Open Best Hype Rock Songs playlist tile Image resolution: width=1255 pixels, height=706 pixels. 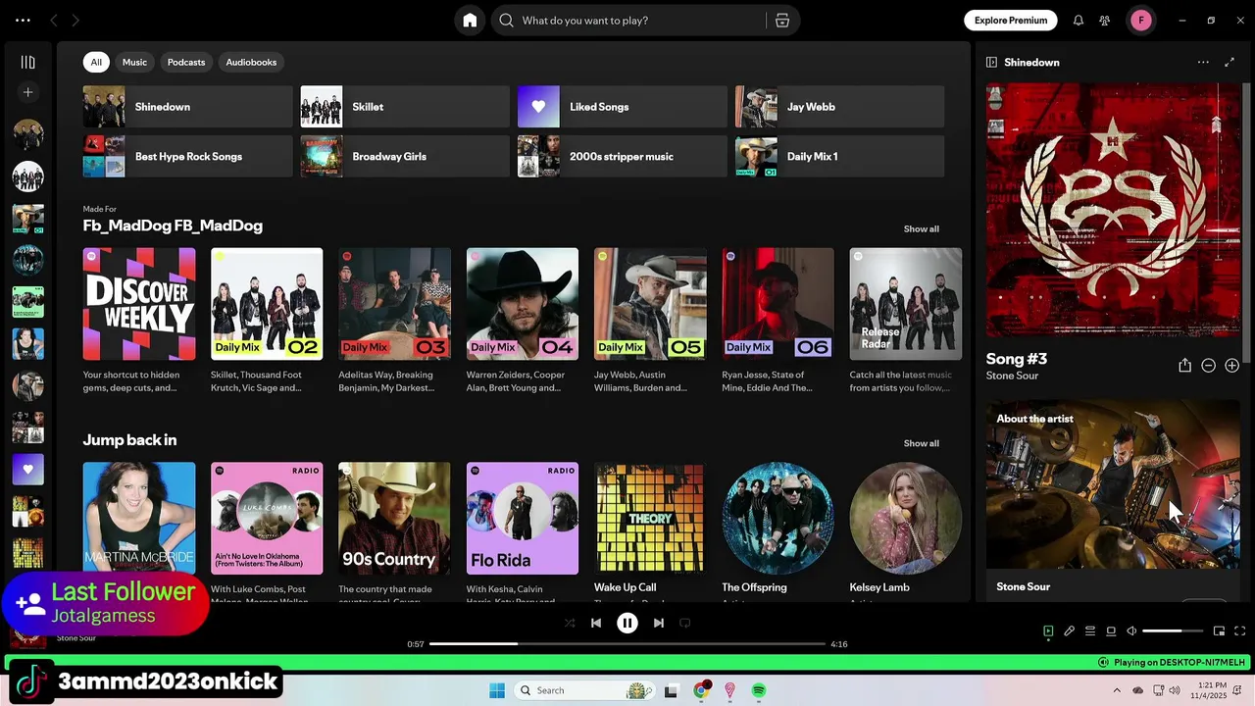point(187,157)
